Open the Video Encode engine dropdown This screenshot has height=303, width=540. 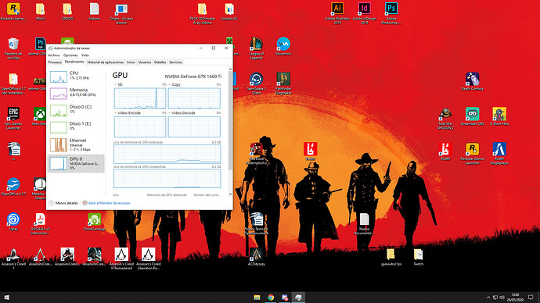(115, 113)
